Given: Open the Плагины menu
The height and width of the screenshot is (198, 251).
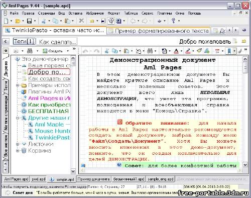Looking at the screenshot, I should [165, 13].
